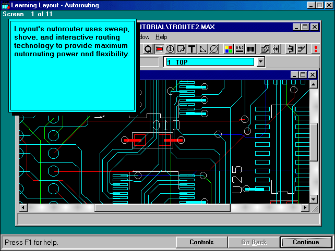This screenshot has height=251, width=335.
Task: Click the horizontal scrollbar left arrow
Action: point(23,208)
